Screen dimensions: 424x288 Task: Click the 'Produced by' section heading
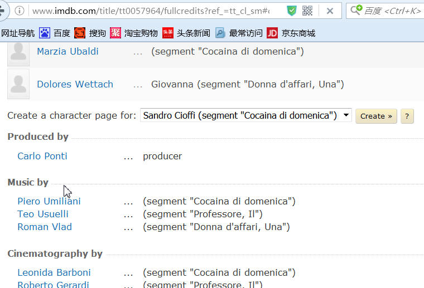[x=38, y=136]
